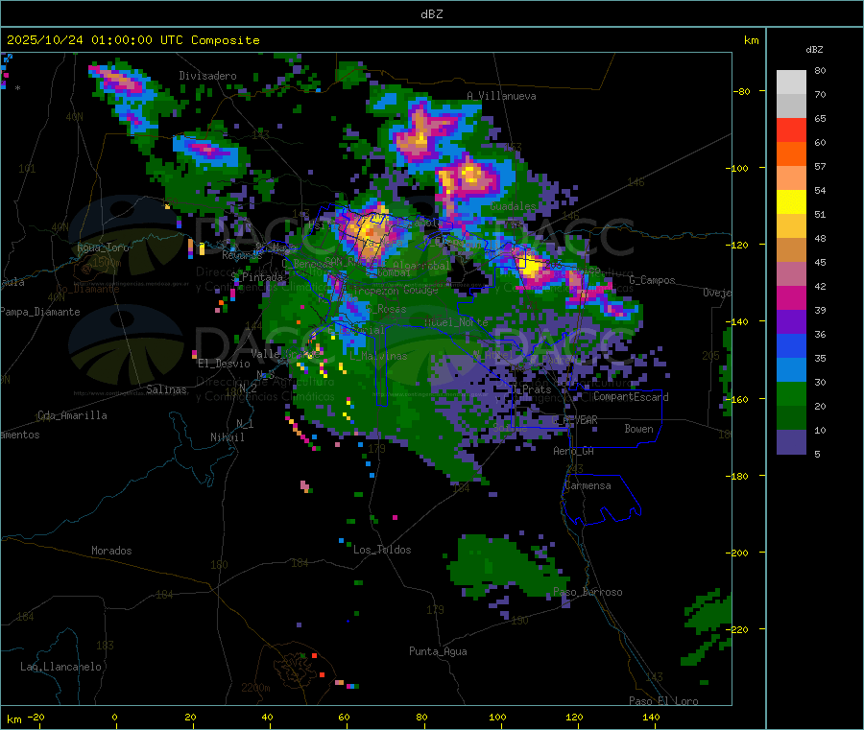Select the 'Lag.Llancanelo' label

click(61, 668)
